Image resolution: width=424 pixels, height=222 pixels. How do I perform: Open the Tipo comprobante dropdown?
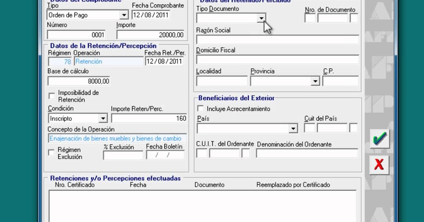(124, 15)
